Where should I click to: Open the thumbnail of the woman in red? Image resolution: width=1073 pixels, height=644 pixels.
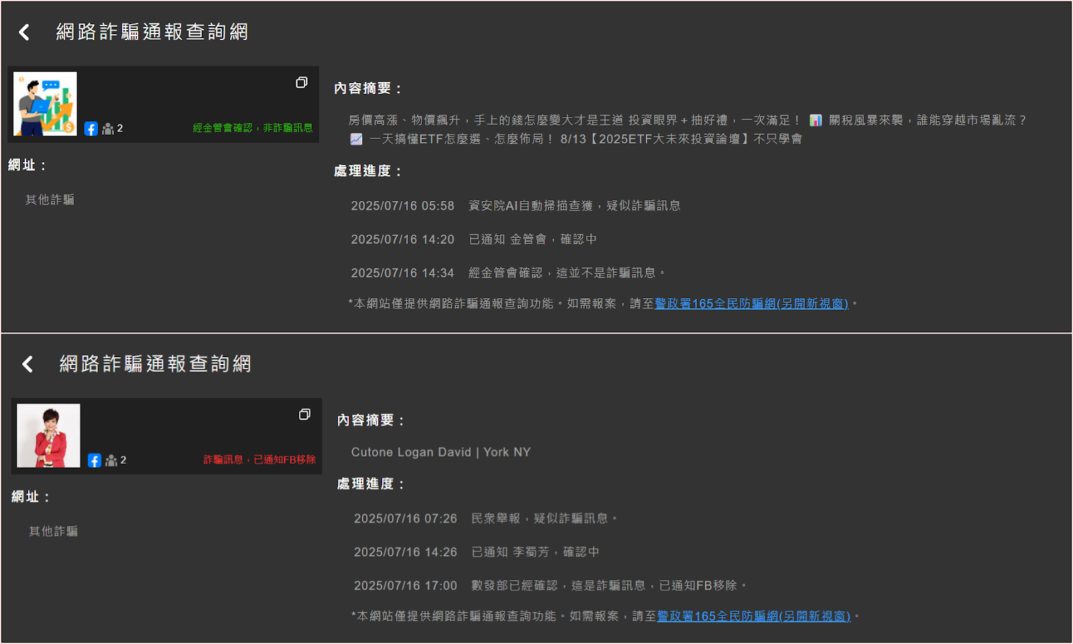(x=48, y=436)
